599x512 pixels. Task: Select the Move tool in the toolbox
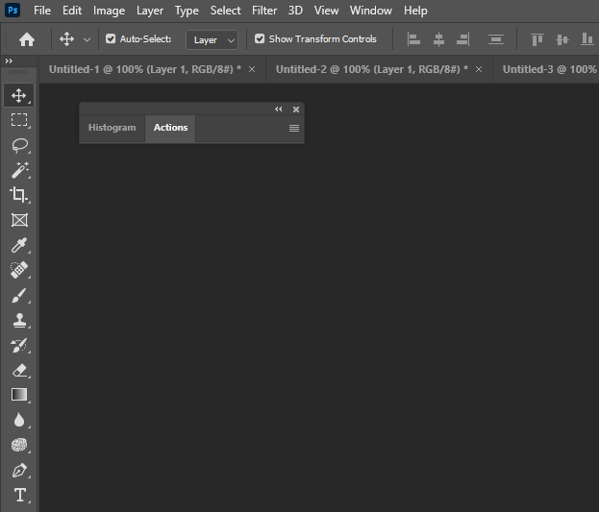coord(18,95)
